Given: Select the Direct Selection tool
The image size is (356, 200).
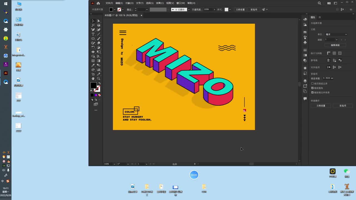Looking at the screenshot, I should tap(99, 21).
